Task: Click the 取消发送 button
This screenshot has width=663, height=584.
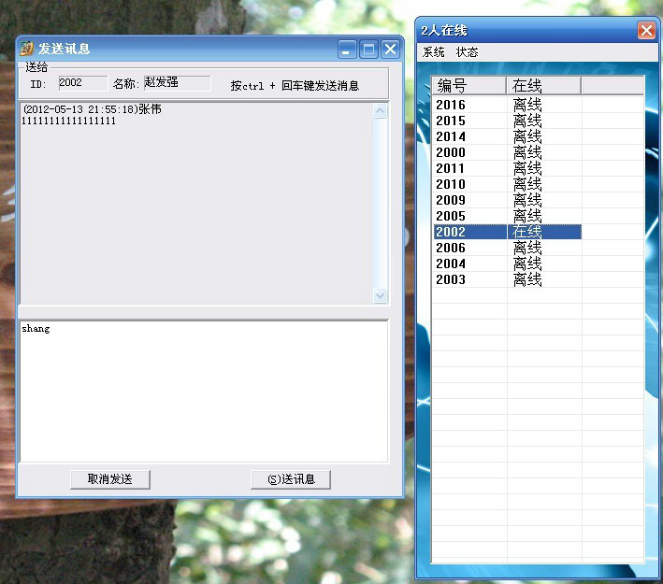Action: click(109, 479)
